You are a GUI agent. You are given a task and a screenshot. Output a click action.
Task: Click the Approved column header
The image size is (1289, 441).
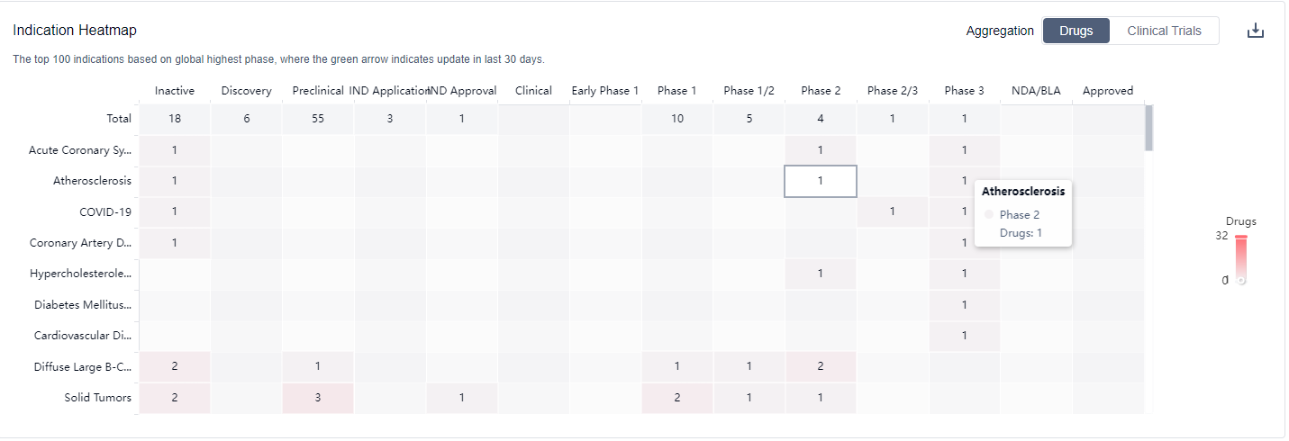(1107, 91)
